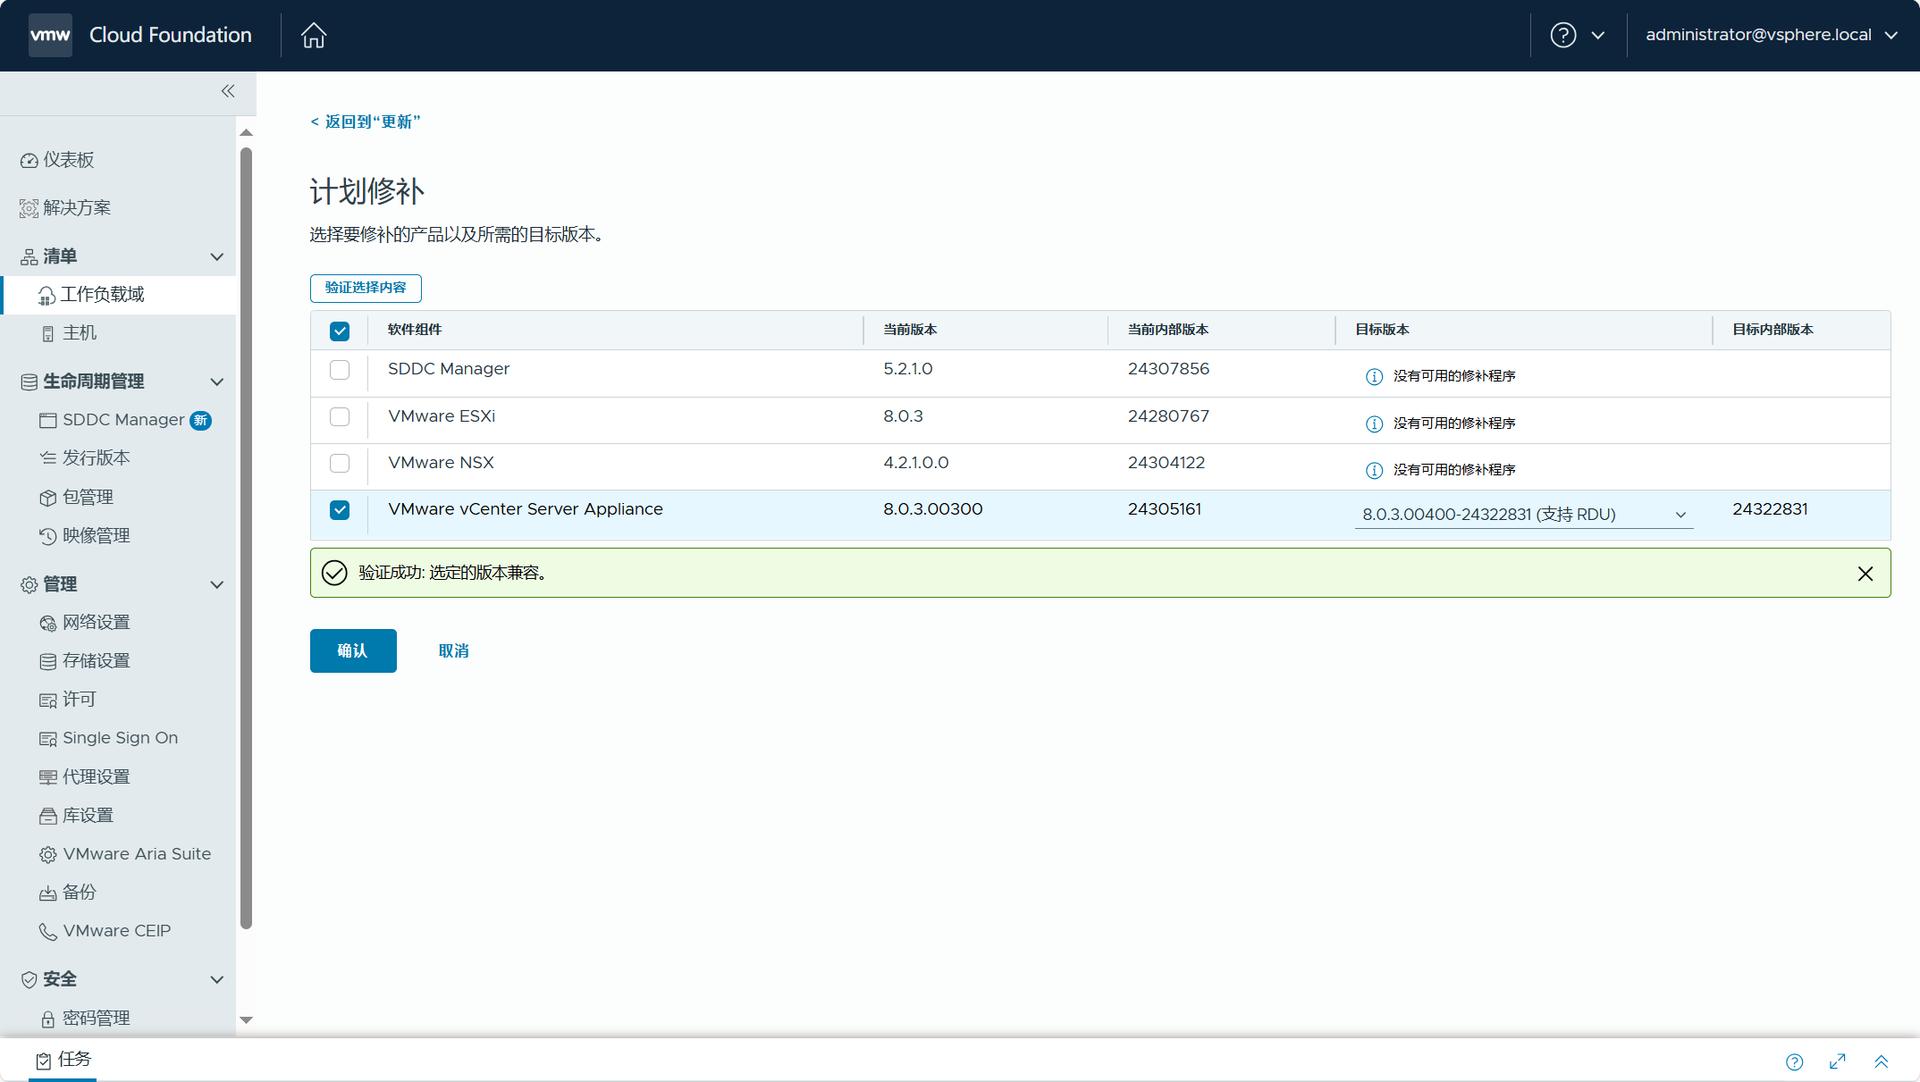
Task: Open target version dropdown for vCenter
Action: (1524, 515)
